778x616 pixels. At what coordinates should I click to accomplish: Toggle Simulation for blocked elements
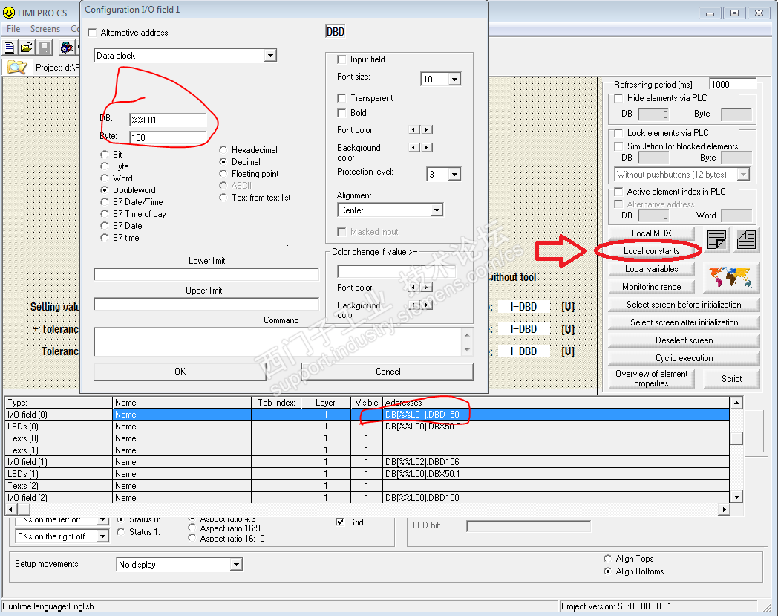pyautogui.click(x=618, y=146)
